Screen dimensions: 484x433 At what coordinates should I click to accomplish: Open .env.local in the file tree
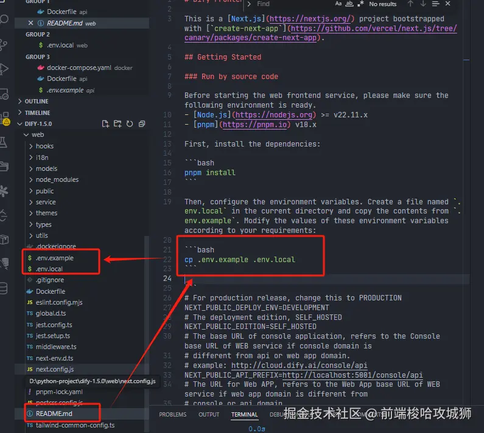point(49,269)
